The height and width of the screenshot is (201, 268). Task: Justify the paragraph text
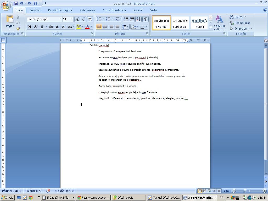(x=118, y=27)
